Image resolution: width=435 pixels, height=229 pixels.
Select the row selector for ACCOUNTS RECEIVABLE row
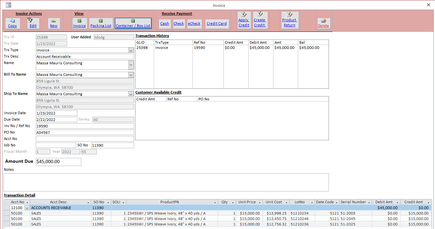7,208
